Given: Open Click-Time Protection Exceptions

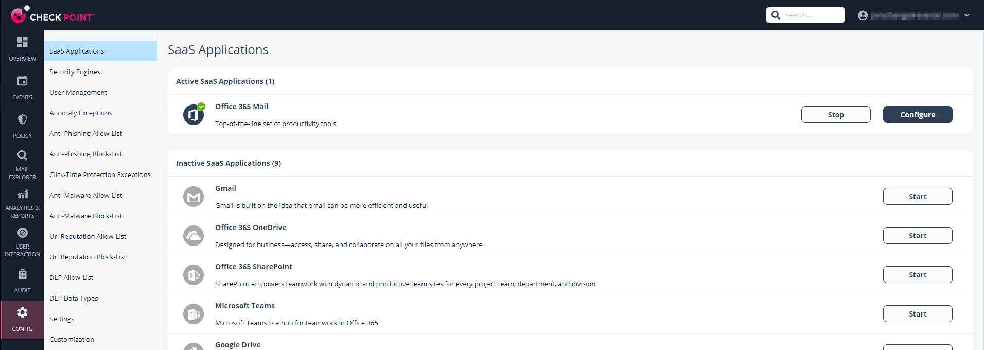Looking at the screenshot, I should point(101,174).
